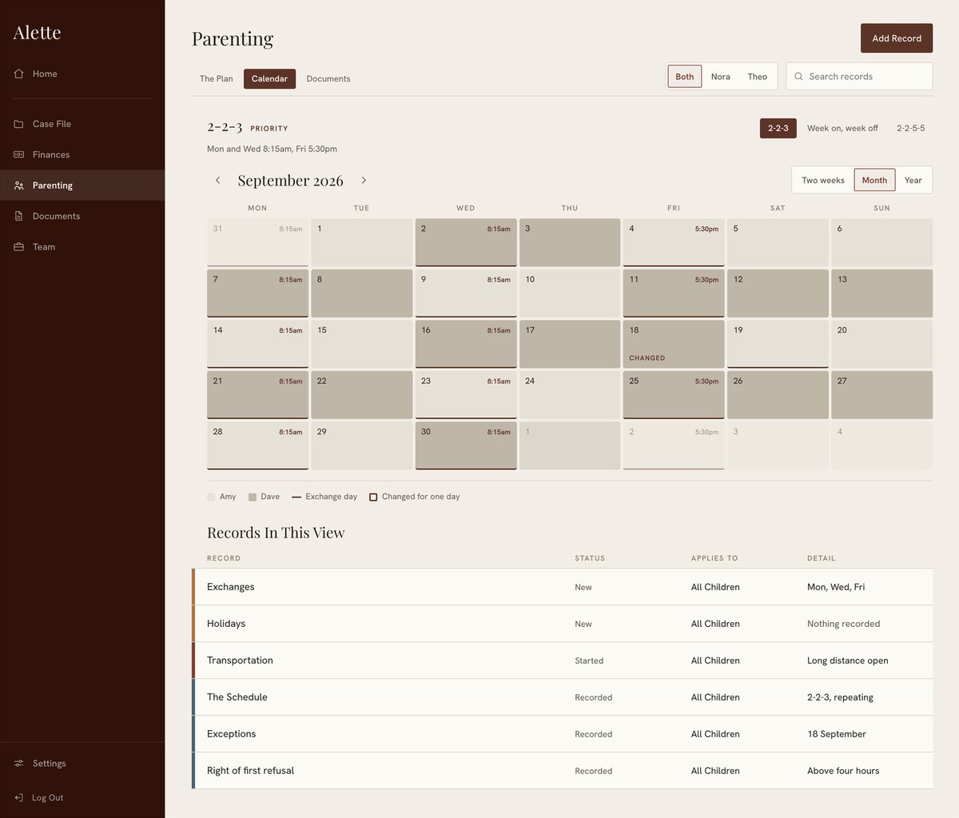Click the 'Above four hours' detail
This screenshot has height=818, width=959.
tap(843, 771)
